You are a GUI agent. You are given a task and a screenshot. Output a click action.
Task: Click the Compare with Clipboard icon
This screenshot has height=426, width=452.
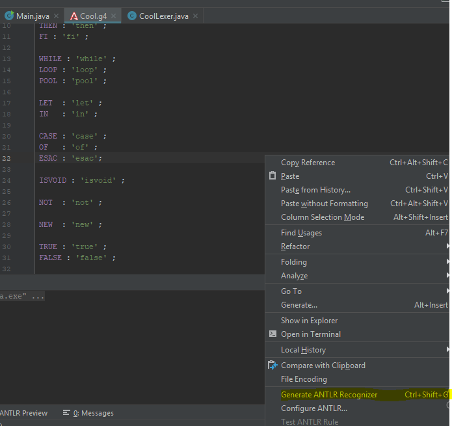tap(273, 366)
